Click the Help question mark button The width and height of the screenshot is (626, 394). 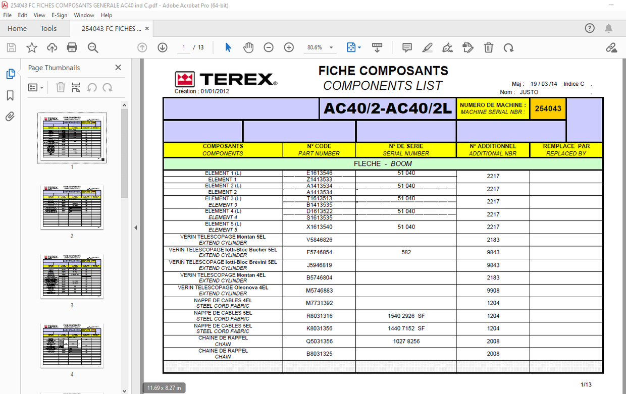590,28
